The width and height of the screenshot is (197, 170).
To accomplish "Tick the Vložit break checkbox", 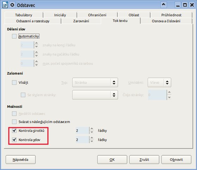I will (14, 83).
